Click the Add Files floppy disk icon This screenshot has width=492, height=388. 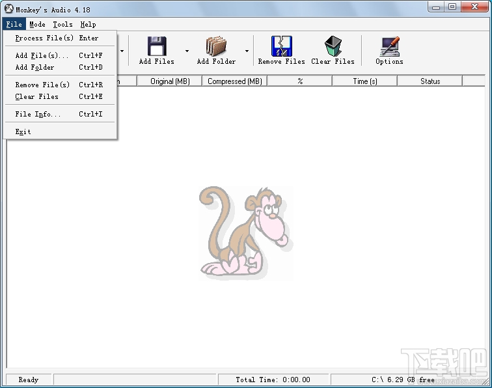point(157,46)
